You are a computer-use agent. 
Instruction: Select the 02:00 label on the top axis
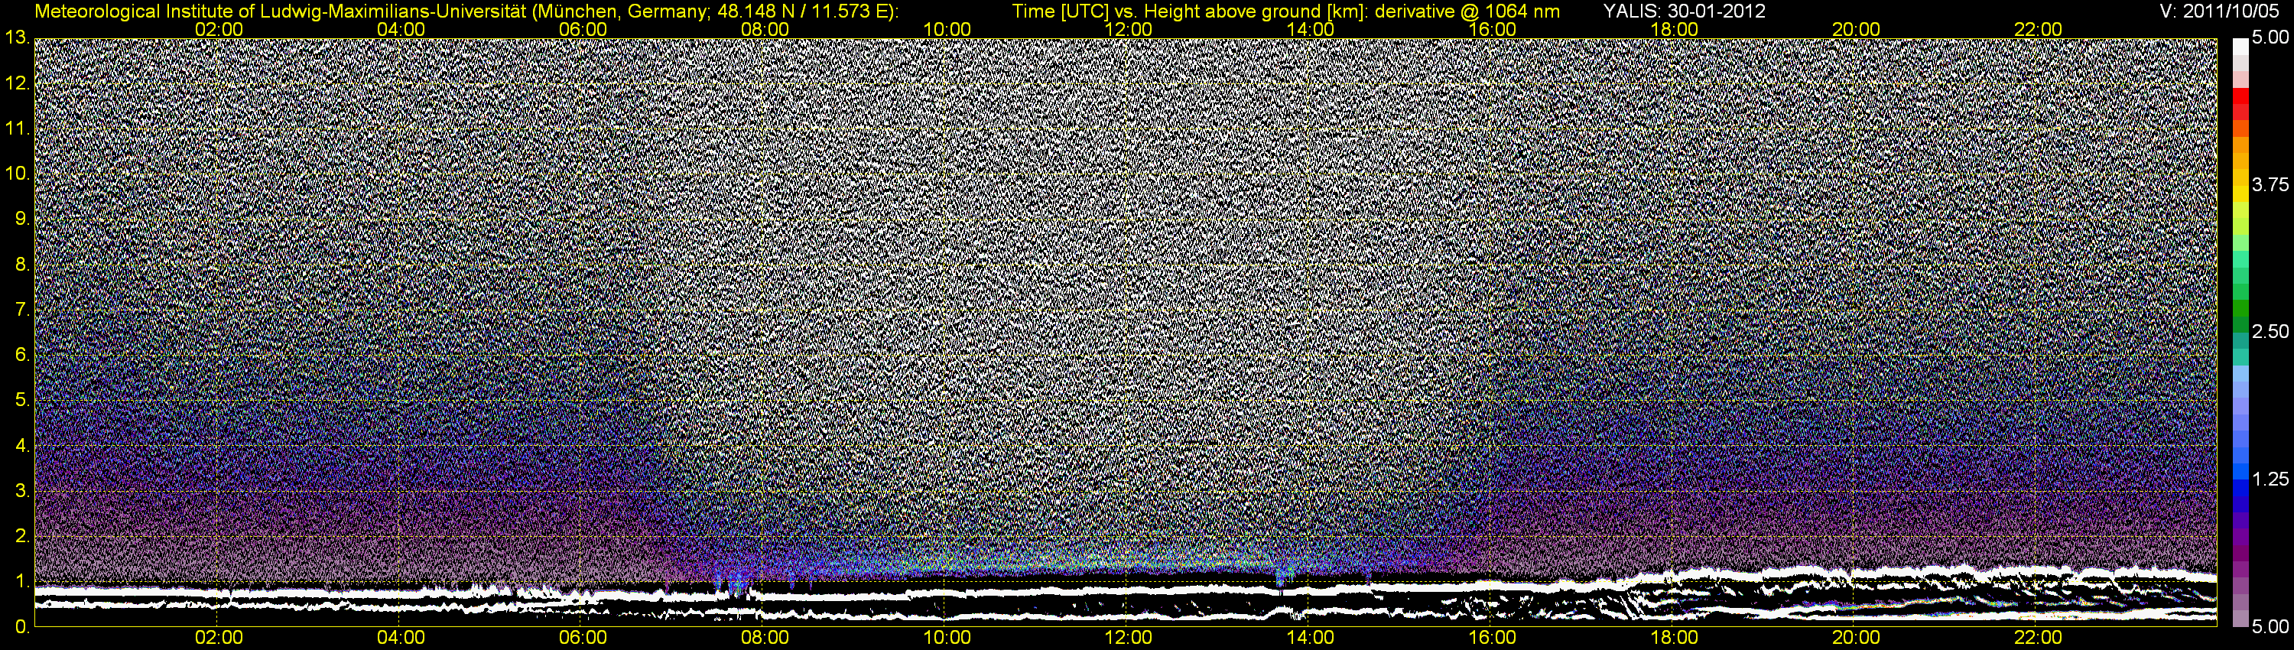[x=219, y=29]
